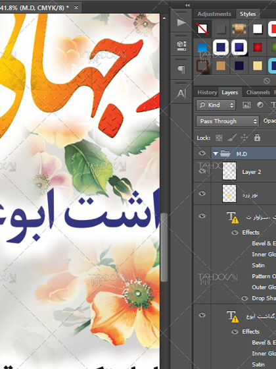This screenshot has width=276, height=369.
Task: Click first text layer's 'Bevel & E' effect
Action: (264, 243)
